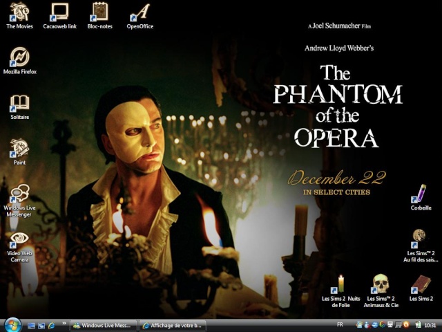Expand the Quick Launch overflow chevron

(64, 324)
